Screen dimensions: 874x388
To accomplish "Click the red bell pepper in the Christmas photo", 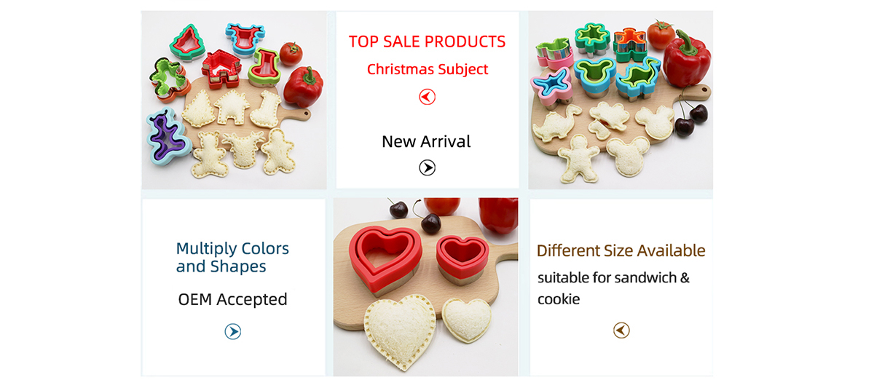I will [x=302, y=87].
